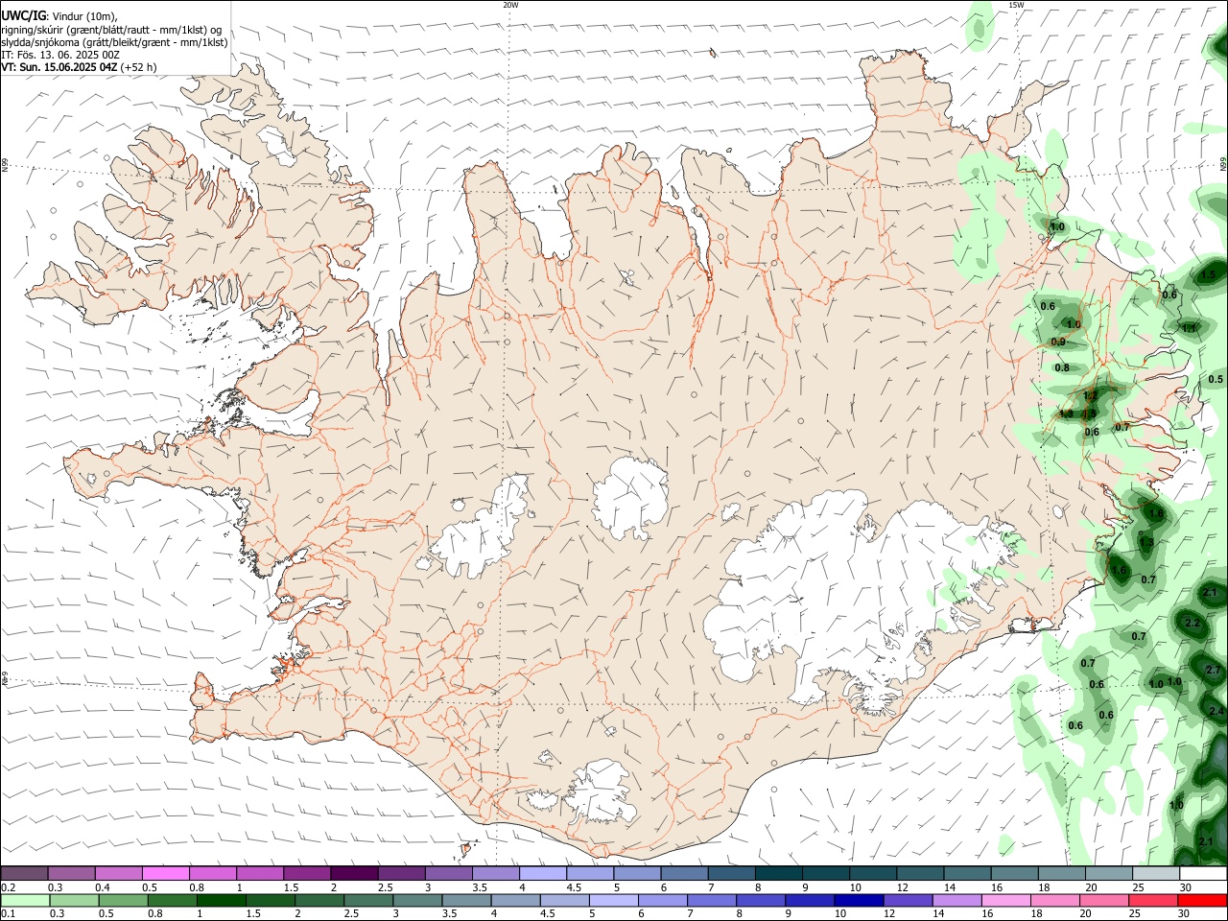Select the 1.5 plum swatch in upper legend row
The image size is (1228, 921).
pyautogui.click(x=306, y=873)
